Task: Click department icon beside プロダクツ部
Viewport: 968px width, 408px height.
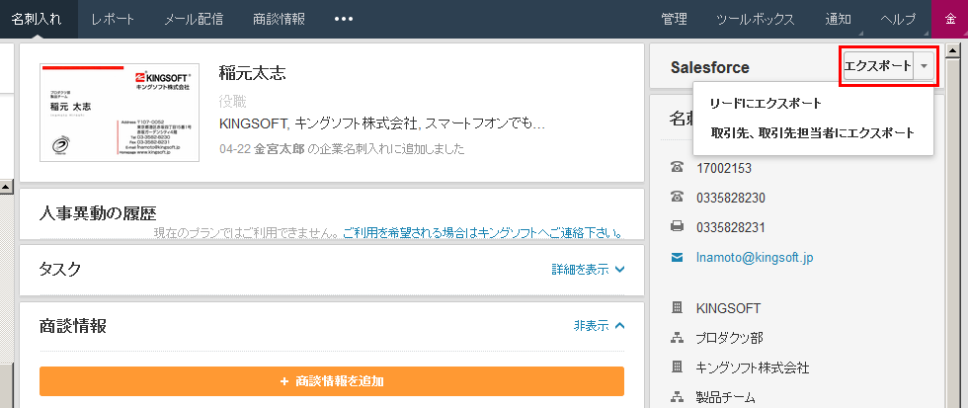Action: coord(678,338)
